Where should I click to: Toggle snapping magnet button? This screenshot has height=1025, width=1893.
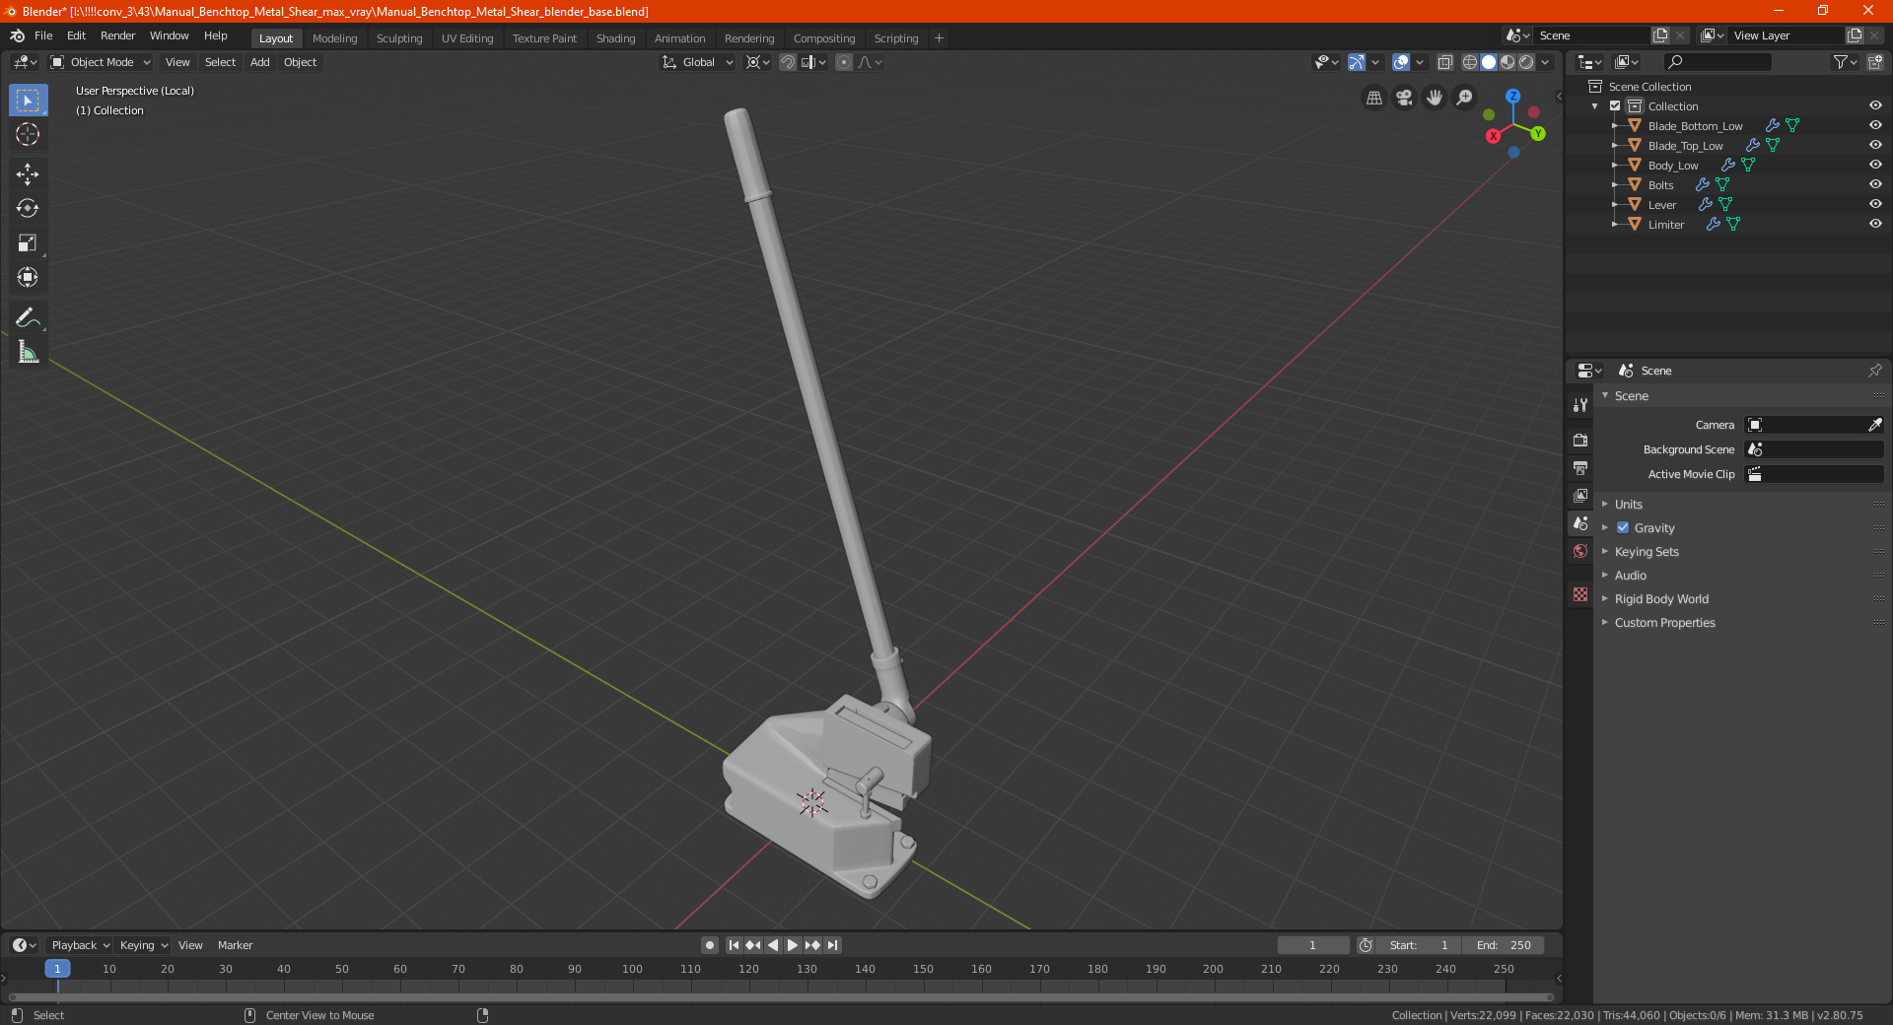(787, 62)
